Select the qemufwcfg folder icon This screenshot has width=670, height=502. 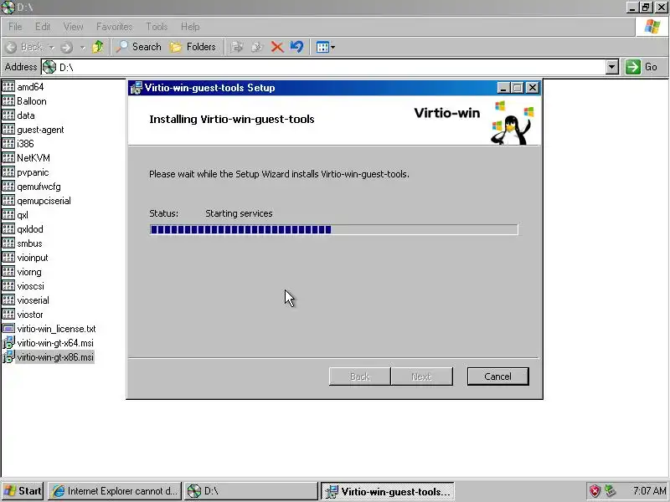tap(8, 187)
